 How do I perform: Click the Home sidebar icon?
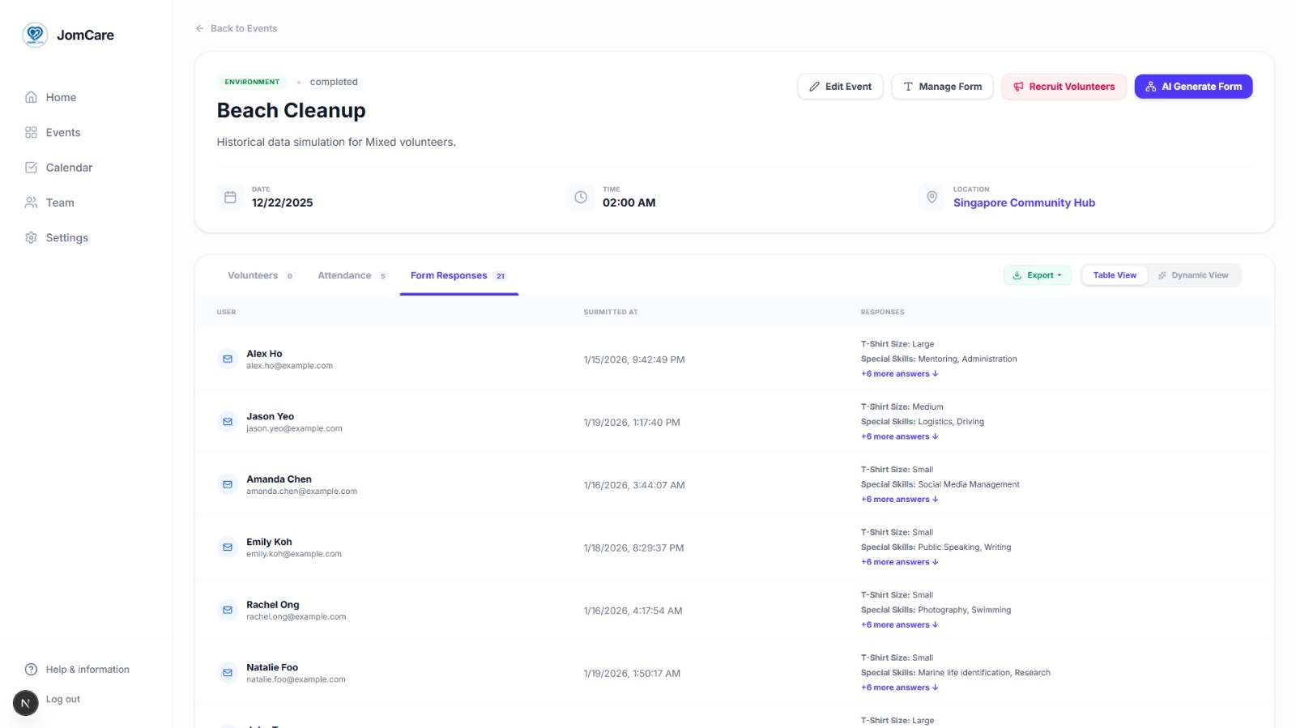[x=31, y=97]
